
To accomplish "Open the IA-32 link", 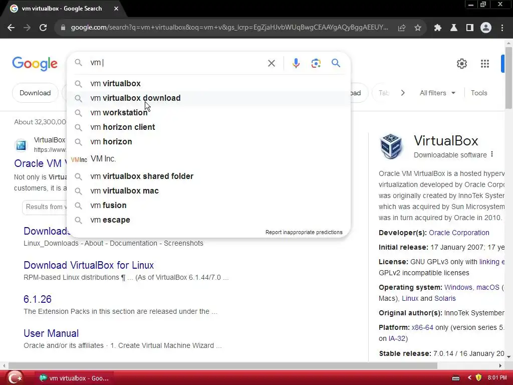I will point(397,338).
